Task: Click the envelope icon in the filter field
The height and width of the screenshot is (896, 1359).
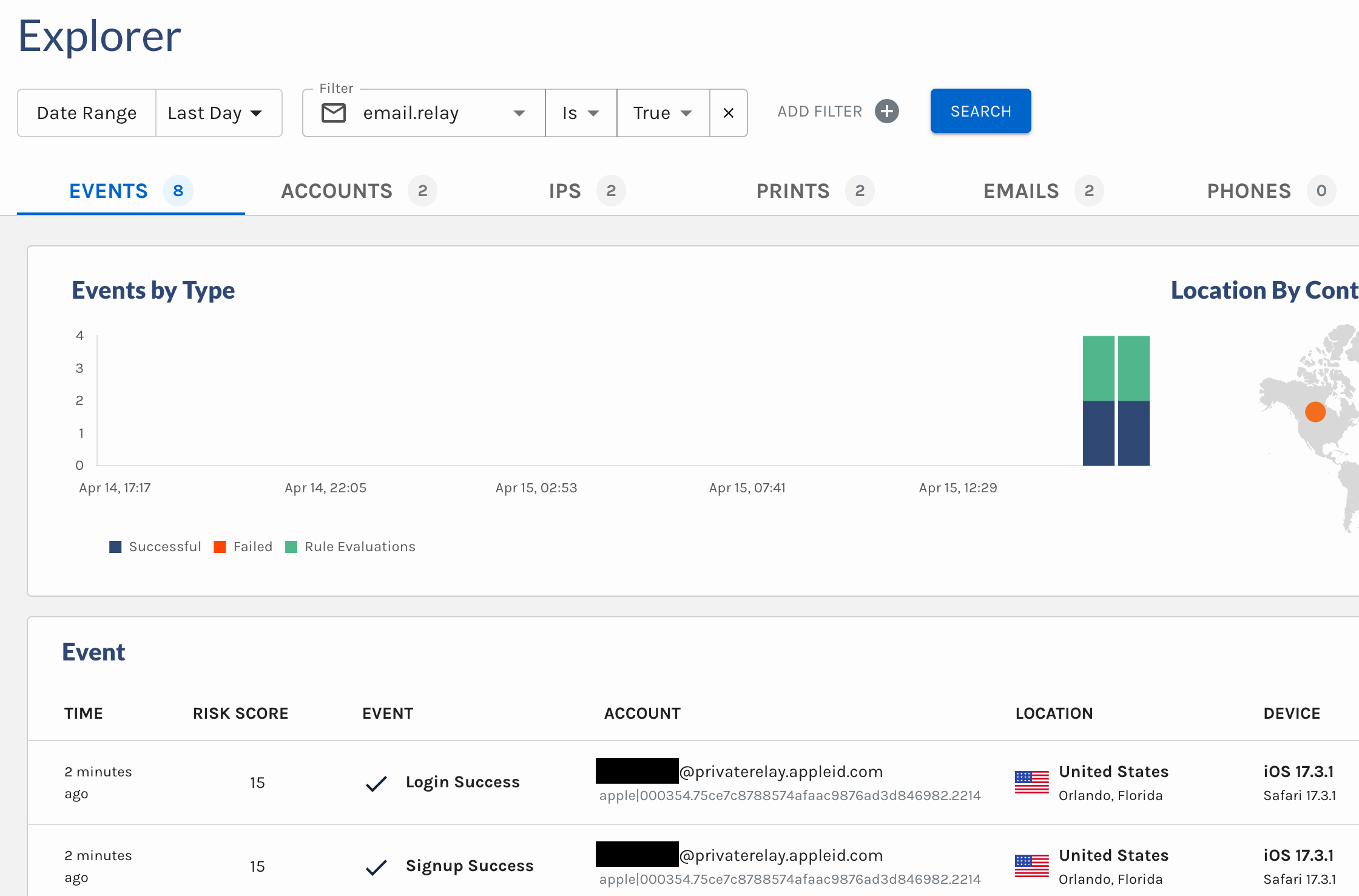Action: point(334,113)
